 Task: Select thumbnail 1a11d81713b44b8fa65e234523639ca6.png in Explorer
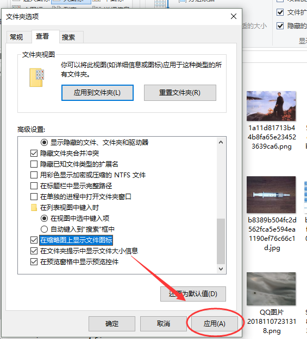coord(271,106)
